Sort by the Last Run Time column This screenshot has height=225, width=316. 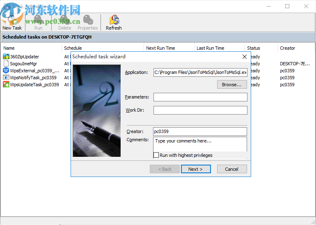220,48
